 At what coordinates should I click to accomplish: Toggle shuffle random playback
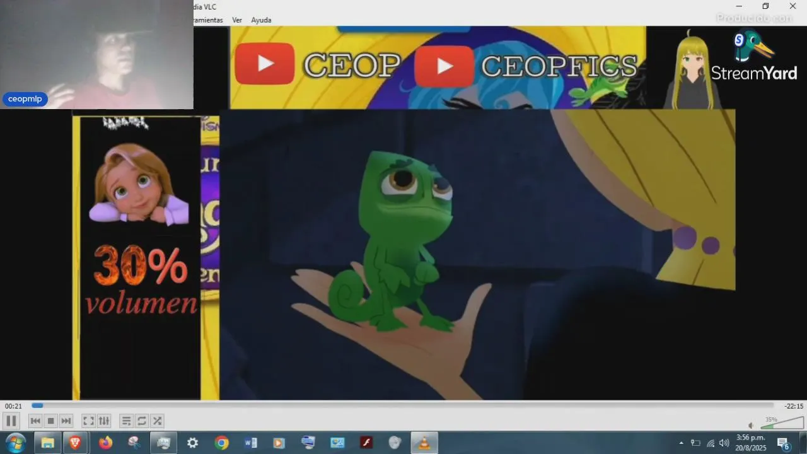pyautogui.click(x=157, y=421)
